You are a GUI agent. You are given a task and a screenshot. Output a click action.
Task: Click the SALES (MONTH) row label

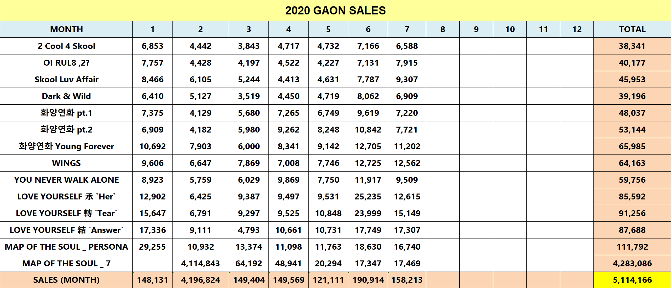click(x=66, y=280)
